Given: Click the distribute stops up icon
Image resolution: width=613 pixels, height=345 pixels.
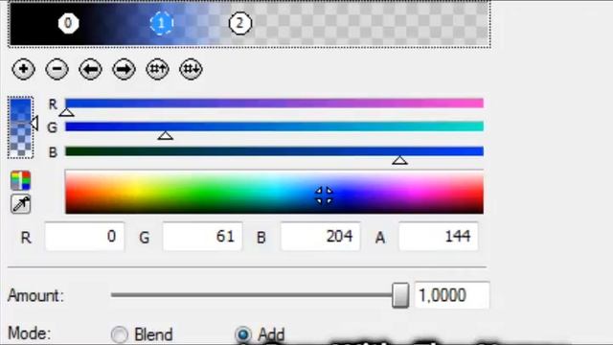Looking at the screenshot, I should [157, 69].
